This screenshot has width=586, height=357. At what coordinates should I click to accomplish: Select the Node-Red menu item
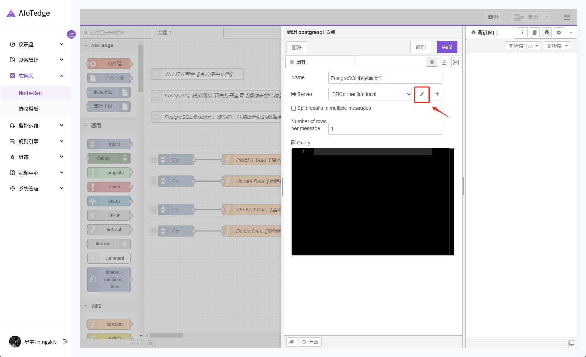click(30, 93)
